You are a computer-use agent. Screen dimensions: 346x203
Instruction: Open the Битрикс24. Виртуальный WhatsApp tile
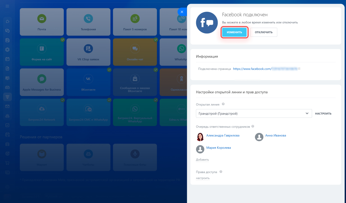pyautogui.click(x=135, y=112)
